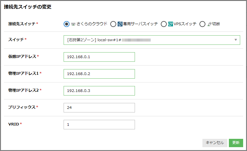Focus the 仮想IPアドレス input field

pyautogui.click(x=99, y=57)
